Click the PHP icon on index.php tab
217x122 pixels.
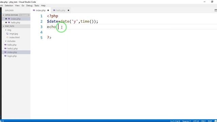(34, 11)
